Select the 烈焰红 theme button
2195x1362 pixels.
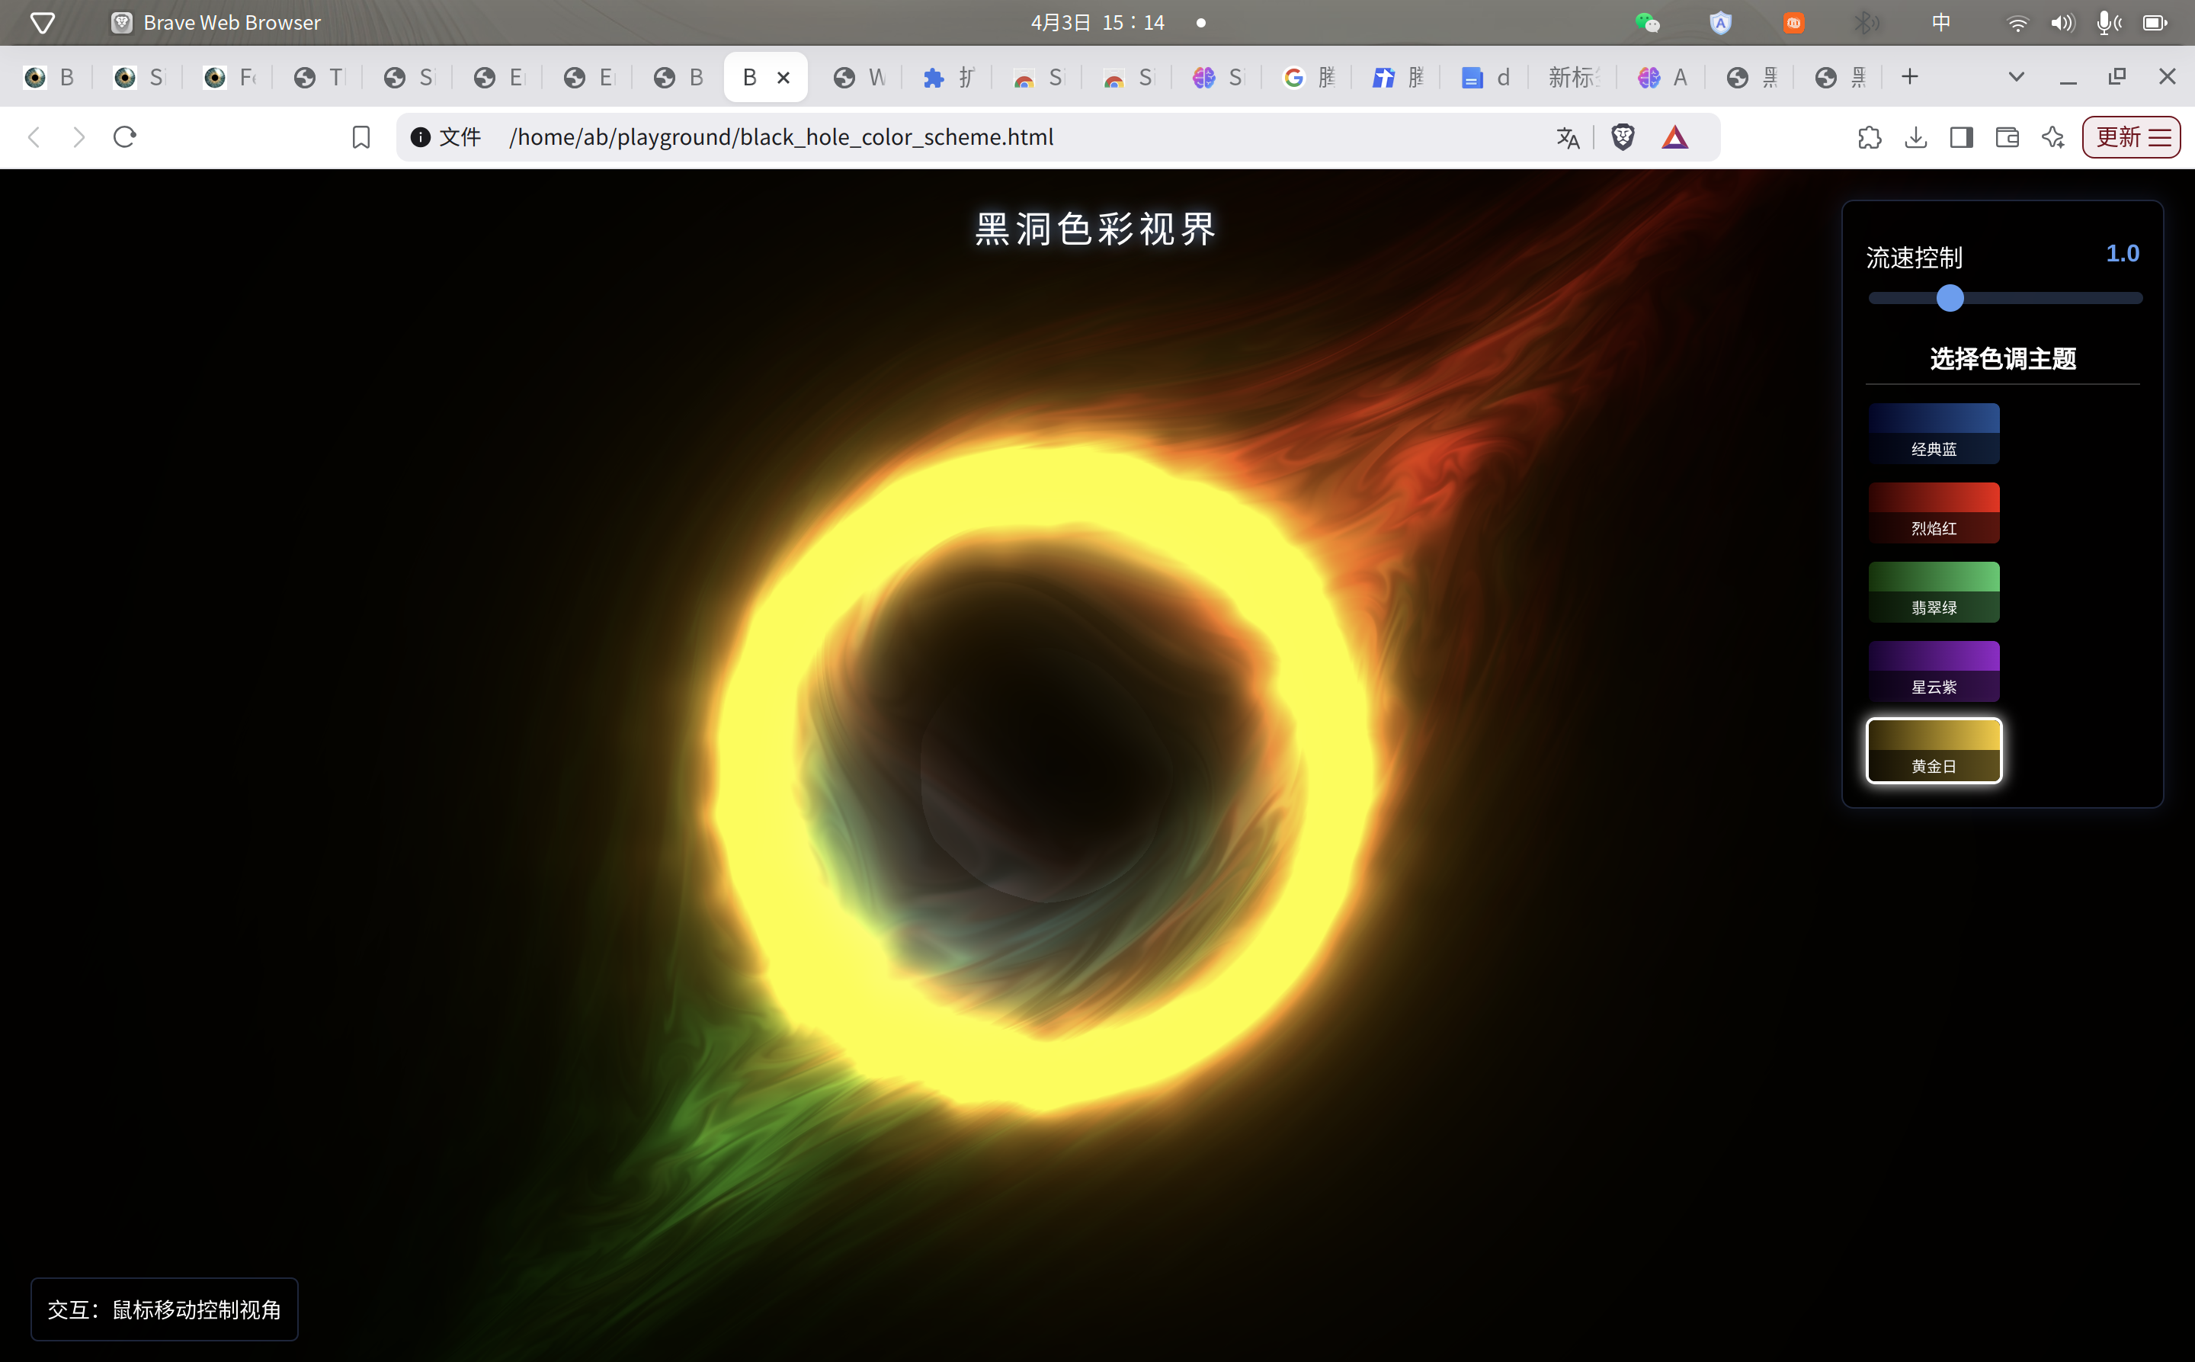pos(1933,512)
